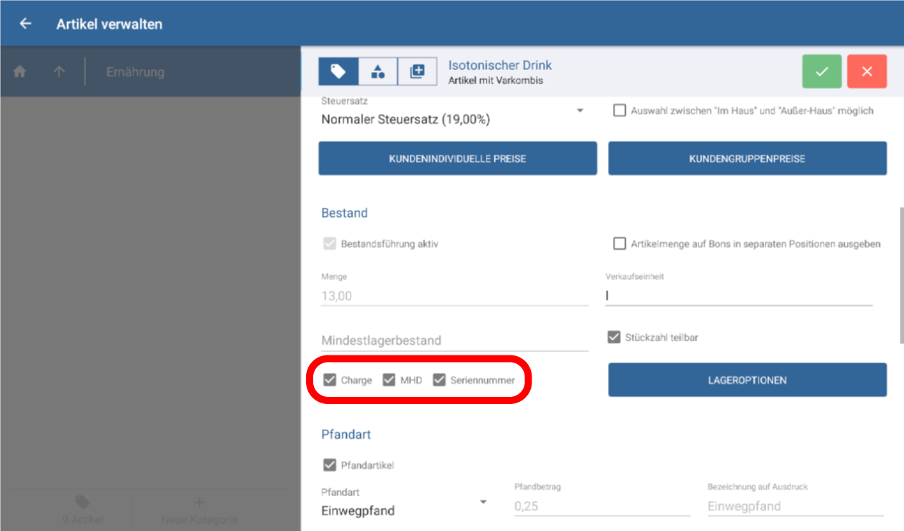Go to home category icon
The height and width of the screenshot is (531, 904).
pos(20,72)
